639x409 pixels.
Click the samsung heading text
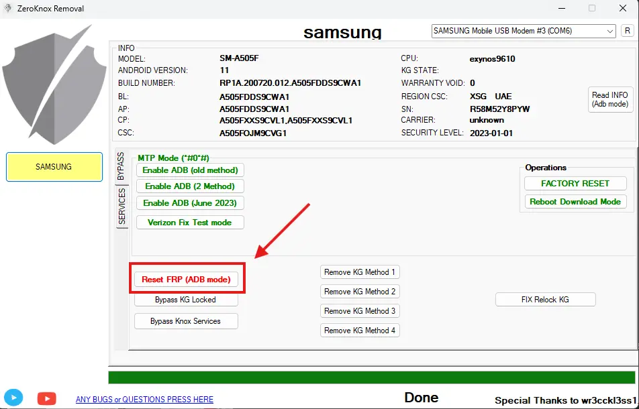(x=342, y=33)
